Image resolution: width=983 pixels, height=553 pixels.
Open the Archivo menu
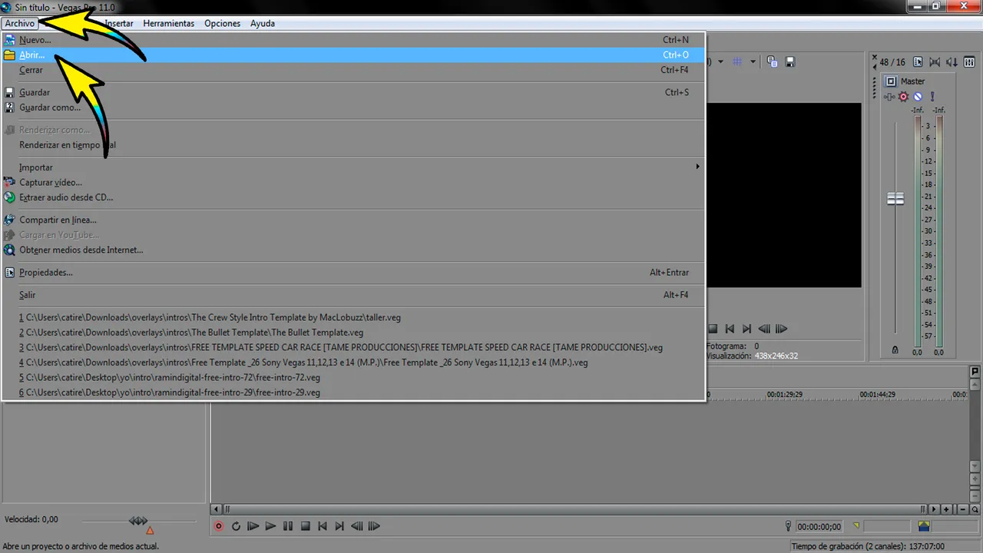[20, 23]
